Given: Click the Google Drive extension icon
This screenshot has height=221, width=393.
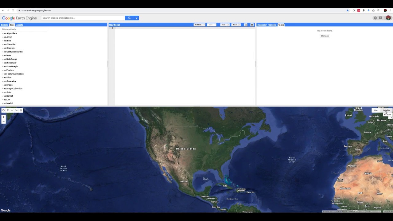Looking at the screenshot, I should click(373, 10).
